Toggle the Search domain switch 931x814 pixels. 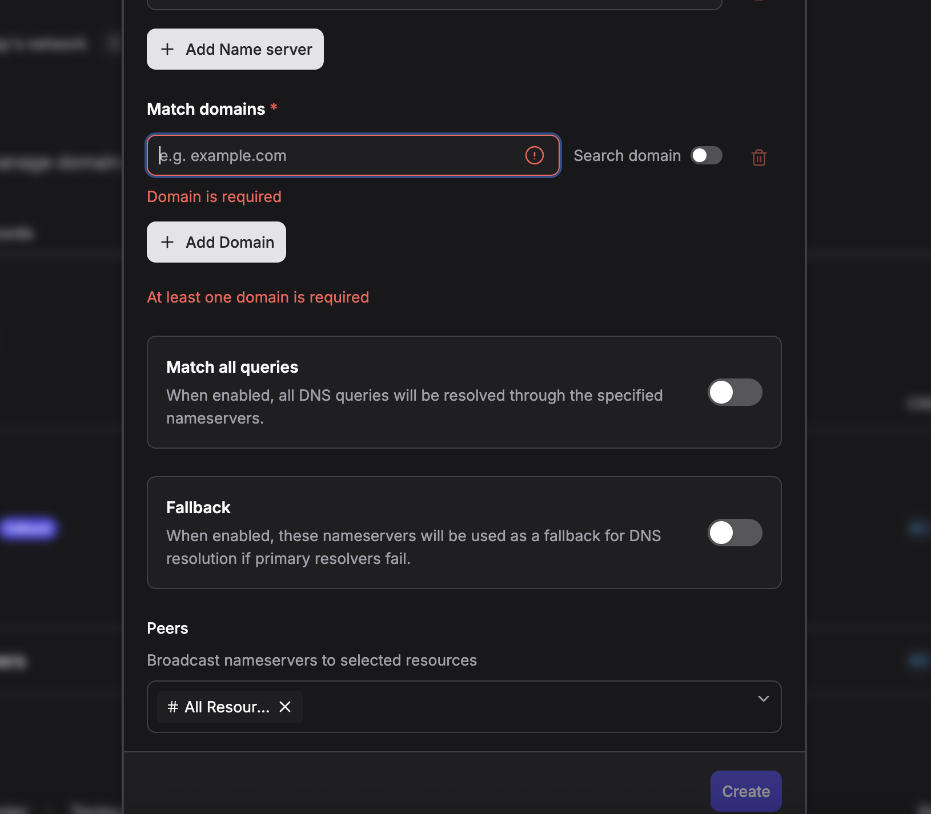pos(706,155)
